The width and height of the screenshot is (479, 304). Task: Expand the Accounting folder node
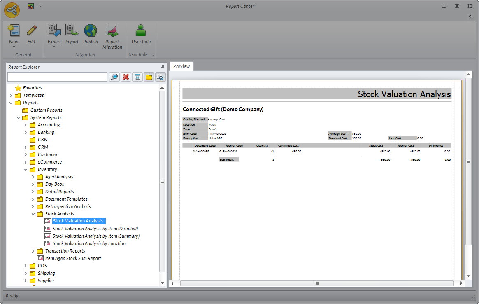[x=26, y=125]
